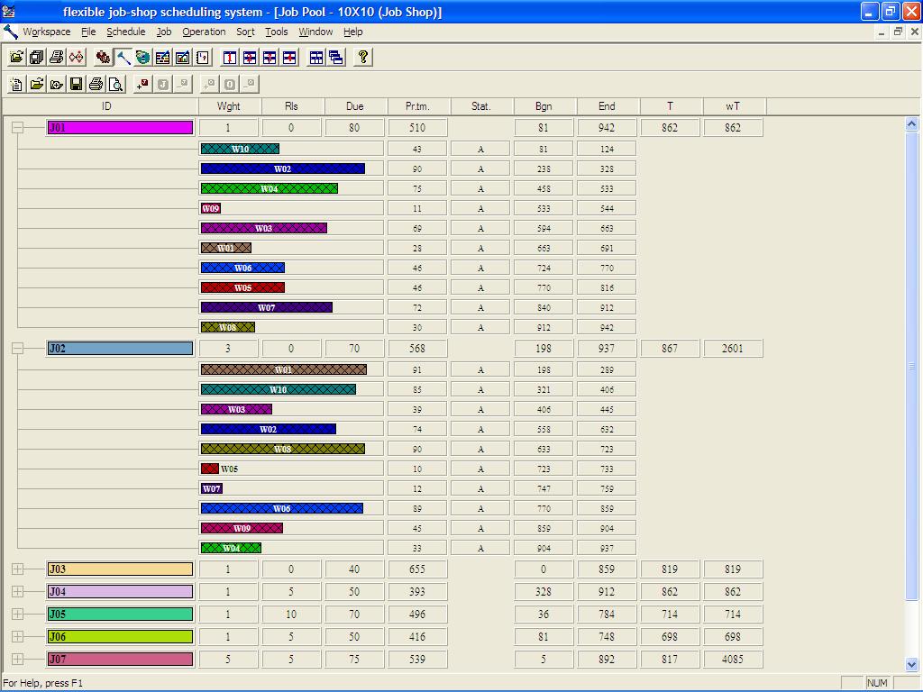The width and height of the screenshot is (923, 692).
Task: Expand the J07 job node
Action: coord(17,660)
